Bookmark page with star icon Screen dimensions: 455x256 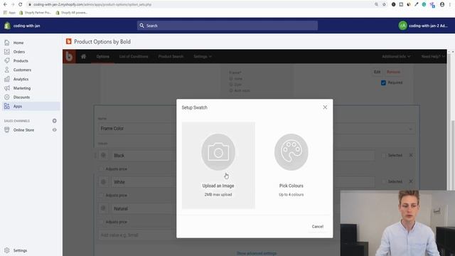point(384,4)
